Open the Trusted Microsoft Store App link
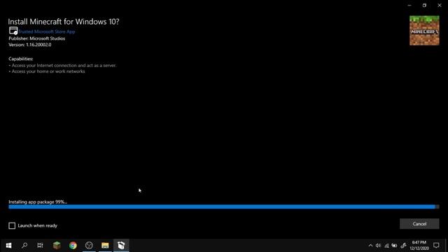 click(x=47, y=31)
